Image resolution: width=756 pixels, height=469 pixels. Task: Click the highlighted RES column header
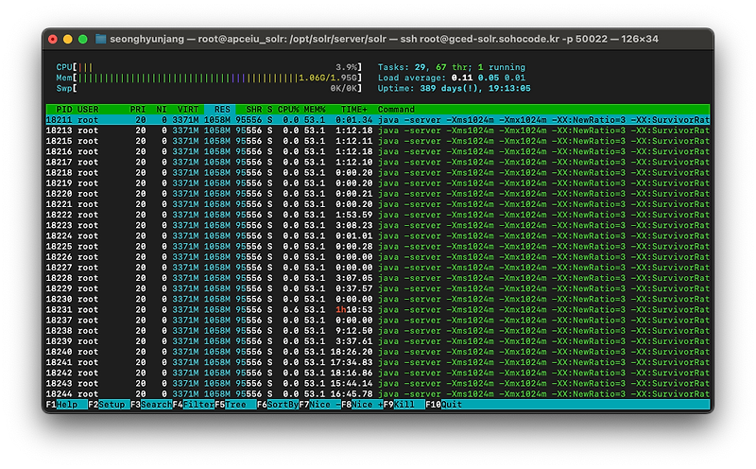(220, 110)
